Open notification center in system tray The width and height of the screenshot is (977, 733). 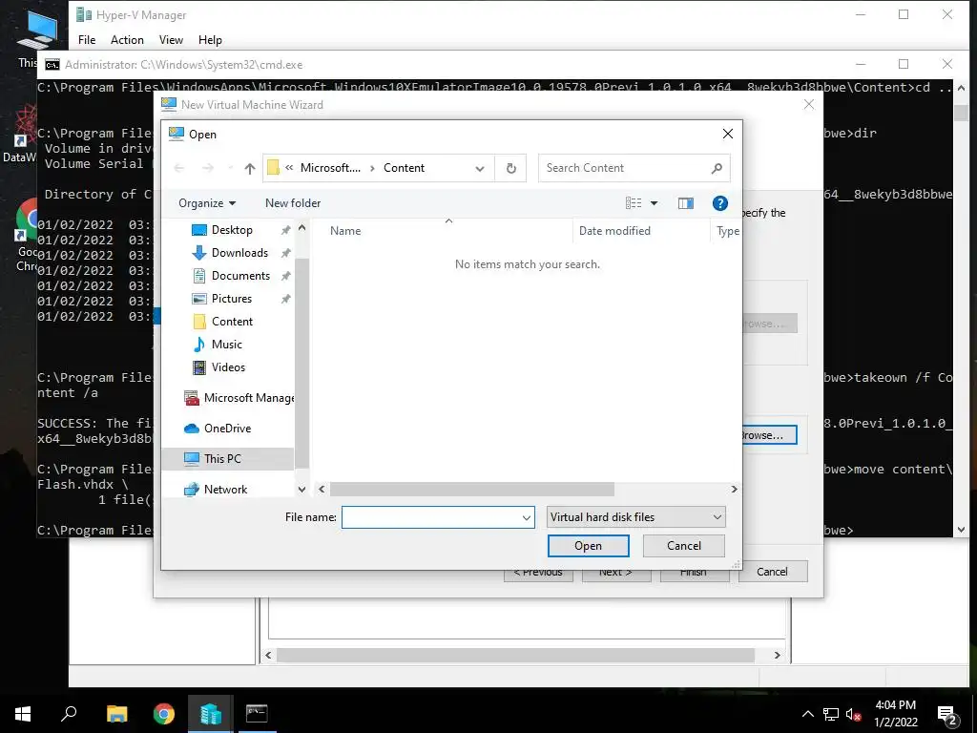(947, 714)
